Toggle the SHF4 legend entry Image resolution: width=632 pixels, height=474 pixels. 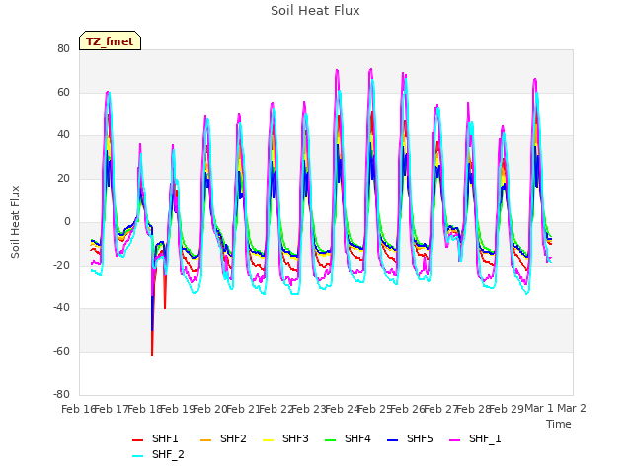(348, 438)
